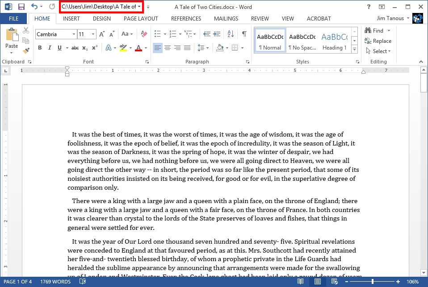Toggle Bold formatting
This screenshot has width=428, height=287.
click(x=40, y=48)
